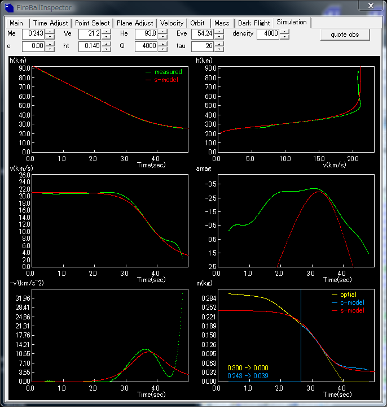Open the Time Adjust tab
The height and width of the screenshot is (407, 387).
[x=51, y=23]
